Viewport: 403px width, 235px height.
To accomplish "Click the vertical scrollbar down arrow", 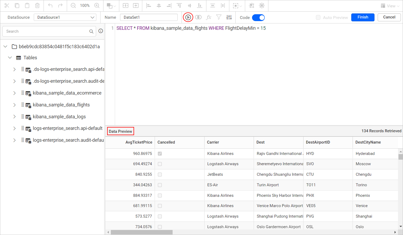I will coord(401,227).
